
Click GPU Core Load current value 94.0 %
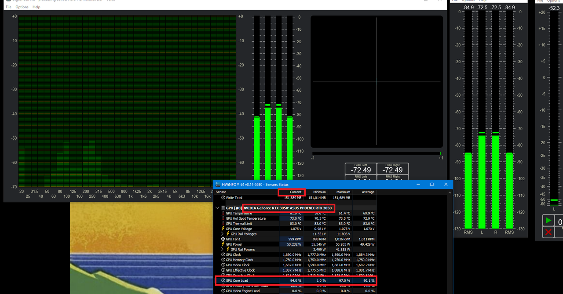[x=296, y=280]
